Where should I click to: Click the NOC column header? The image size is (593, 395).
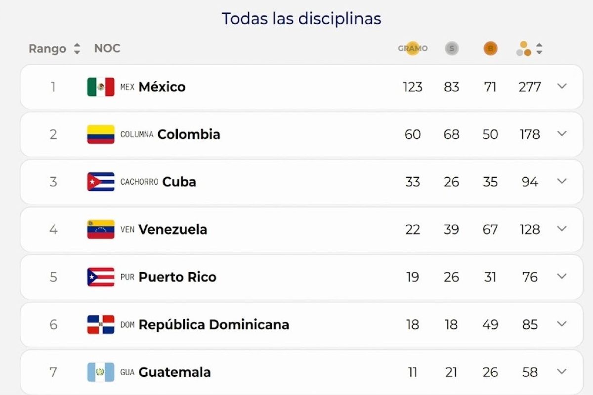pos(107,48)
